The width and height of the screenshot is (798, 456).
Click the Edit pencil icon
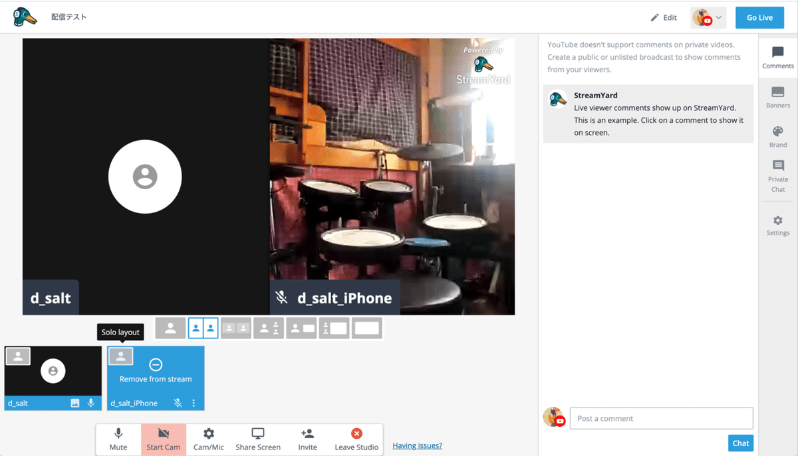point(655,18)
